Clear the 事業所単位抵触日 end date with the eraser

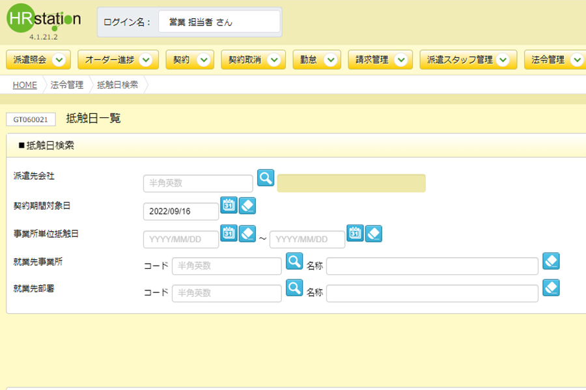(373, 234)
